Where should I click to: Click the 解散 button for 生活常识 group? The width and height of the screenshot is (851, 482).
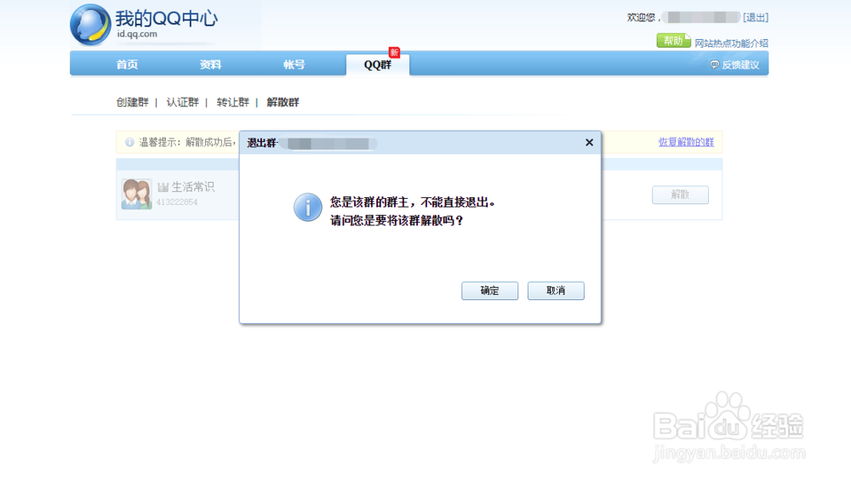(x=680, y=195)
